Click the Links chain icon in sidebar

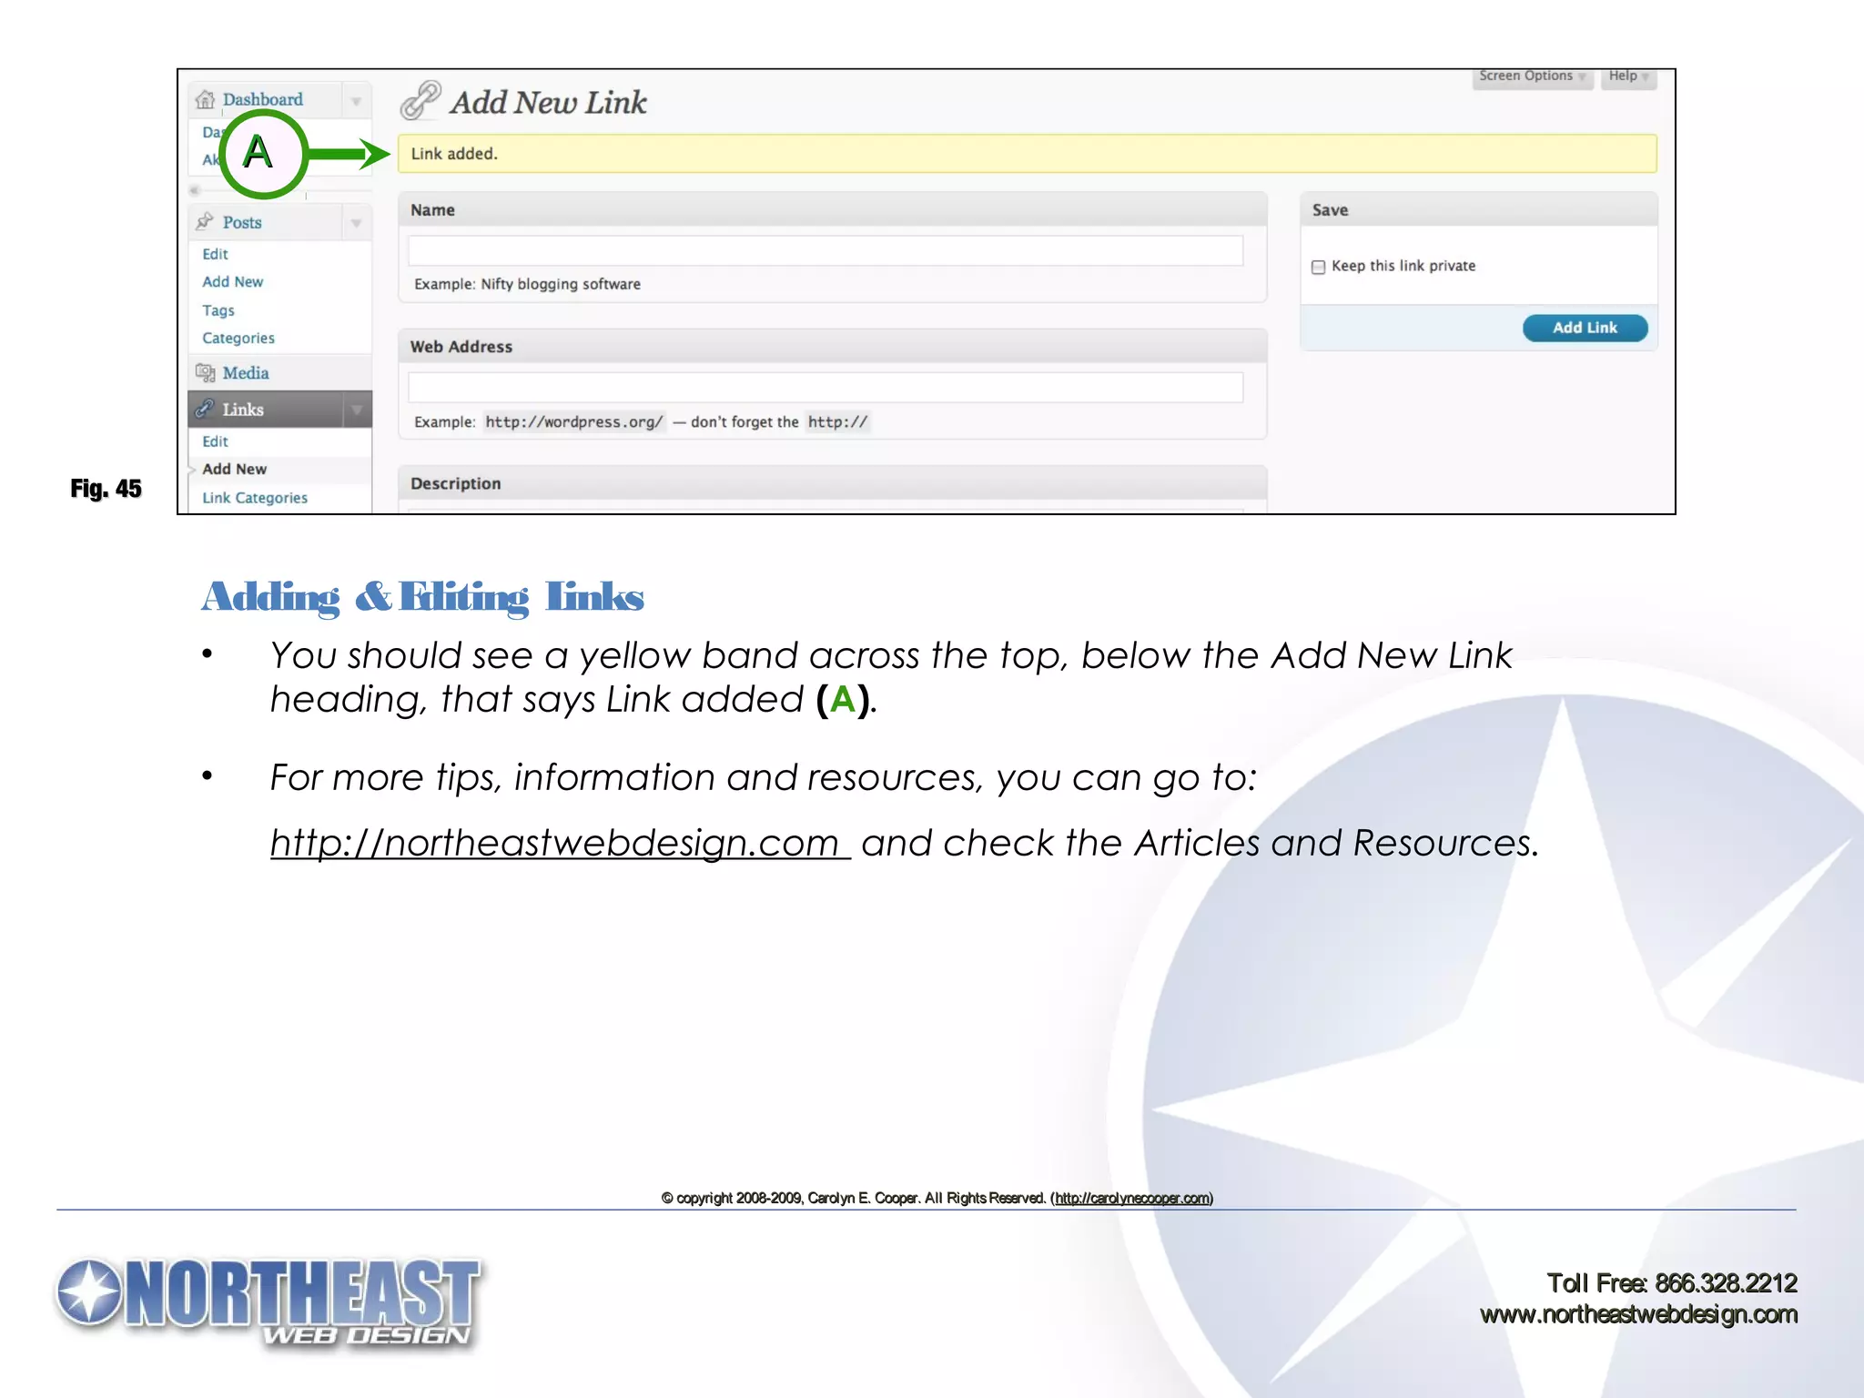[205, 409]
